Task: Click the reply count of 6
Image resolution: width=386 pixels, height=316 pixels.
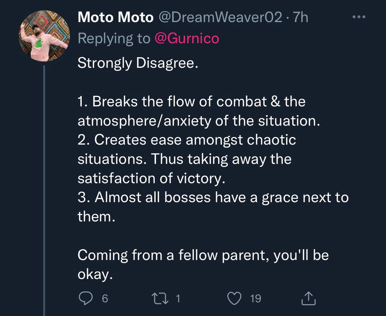Action: point(105,299)
